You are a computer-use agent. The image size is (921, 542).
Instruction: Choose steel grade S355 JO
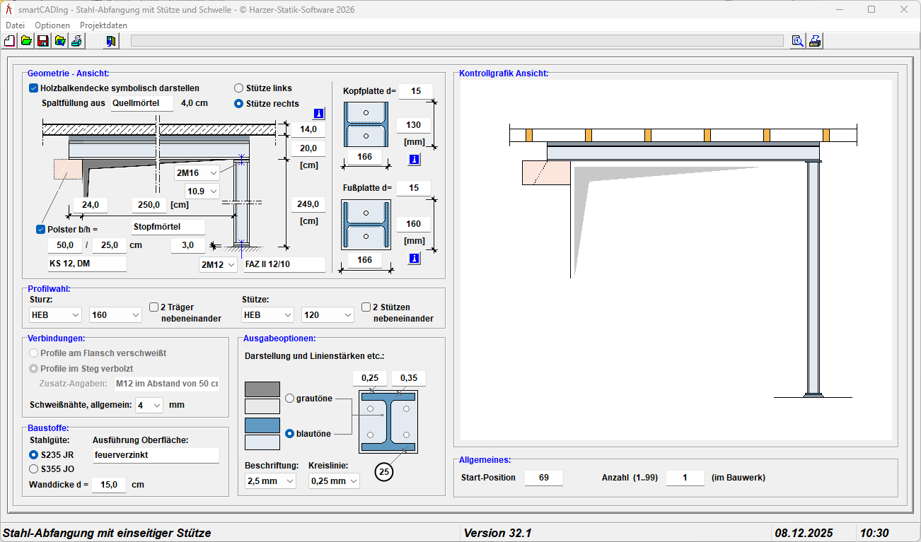33,469
